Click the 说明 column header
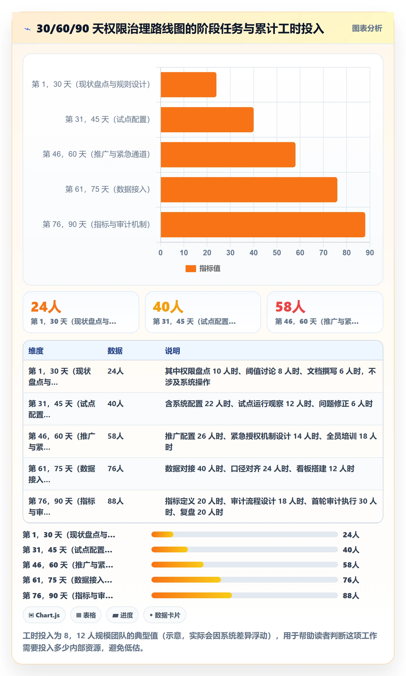The width and height of the screenshot is (406, 676). click(x=173, y=351)
